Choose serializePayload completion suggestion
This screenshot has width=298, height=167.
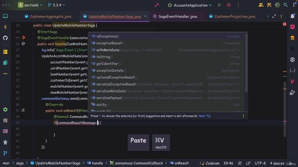point(166,98)
